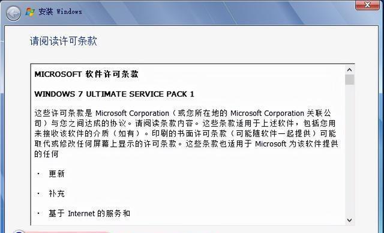Click the 基于 Internet 的服务和 bullet item
The width and height of the screenshot is (384, 233).
[x=89, y=213]
